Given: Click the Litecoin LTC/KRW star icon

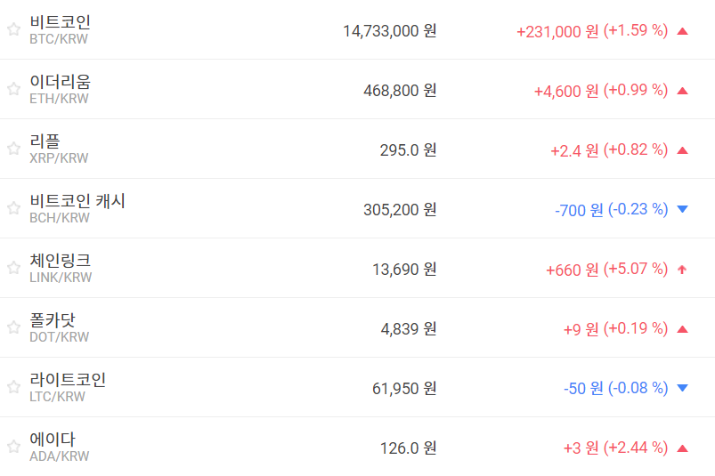Looking at the screenshot, I should (13, 387).
